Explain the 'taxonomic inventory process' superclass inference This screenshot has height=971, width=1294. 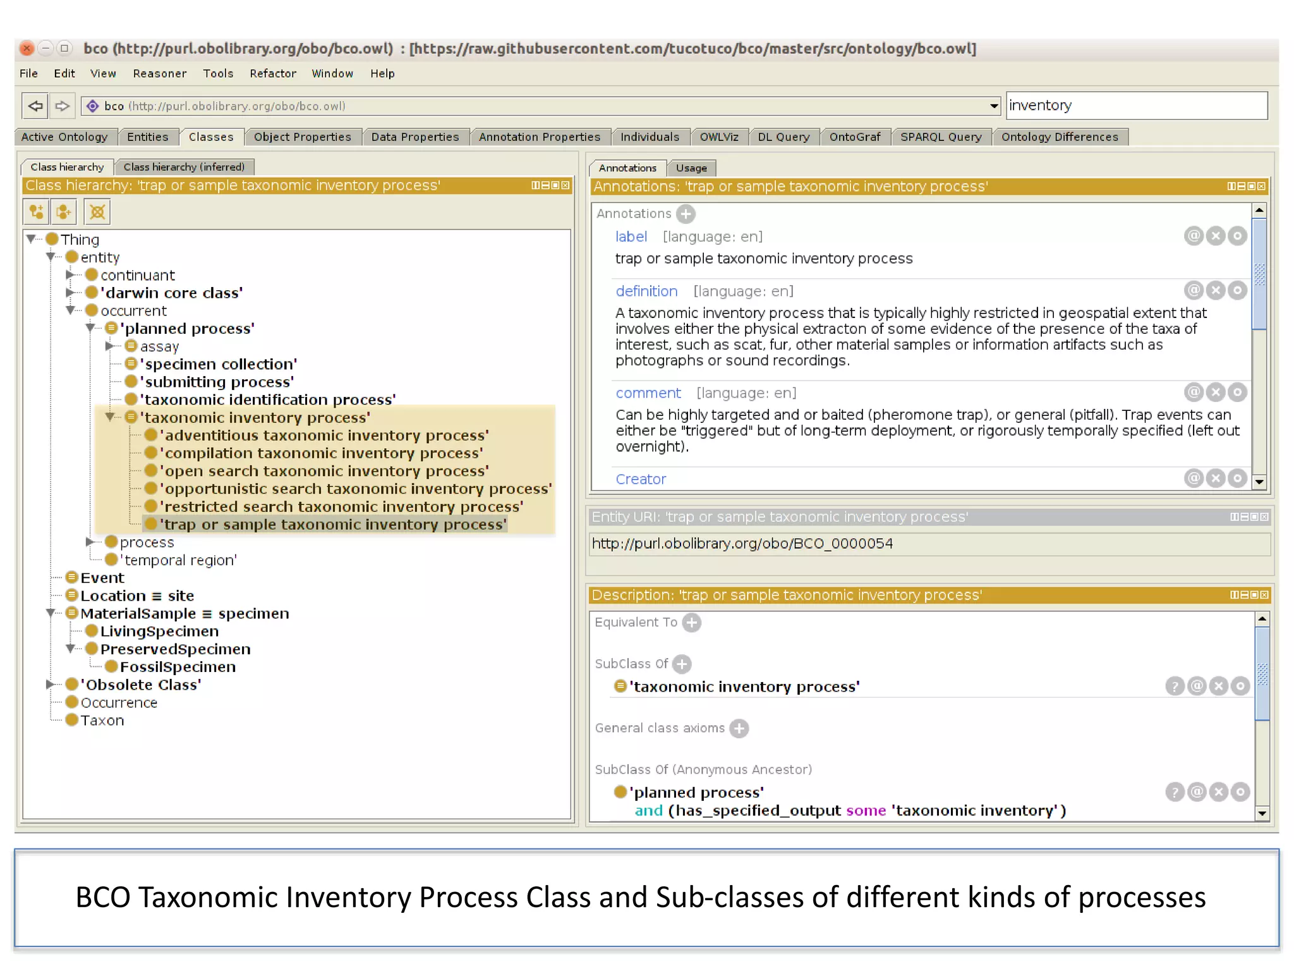pyautogui.click(x=1175, y=686)
